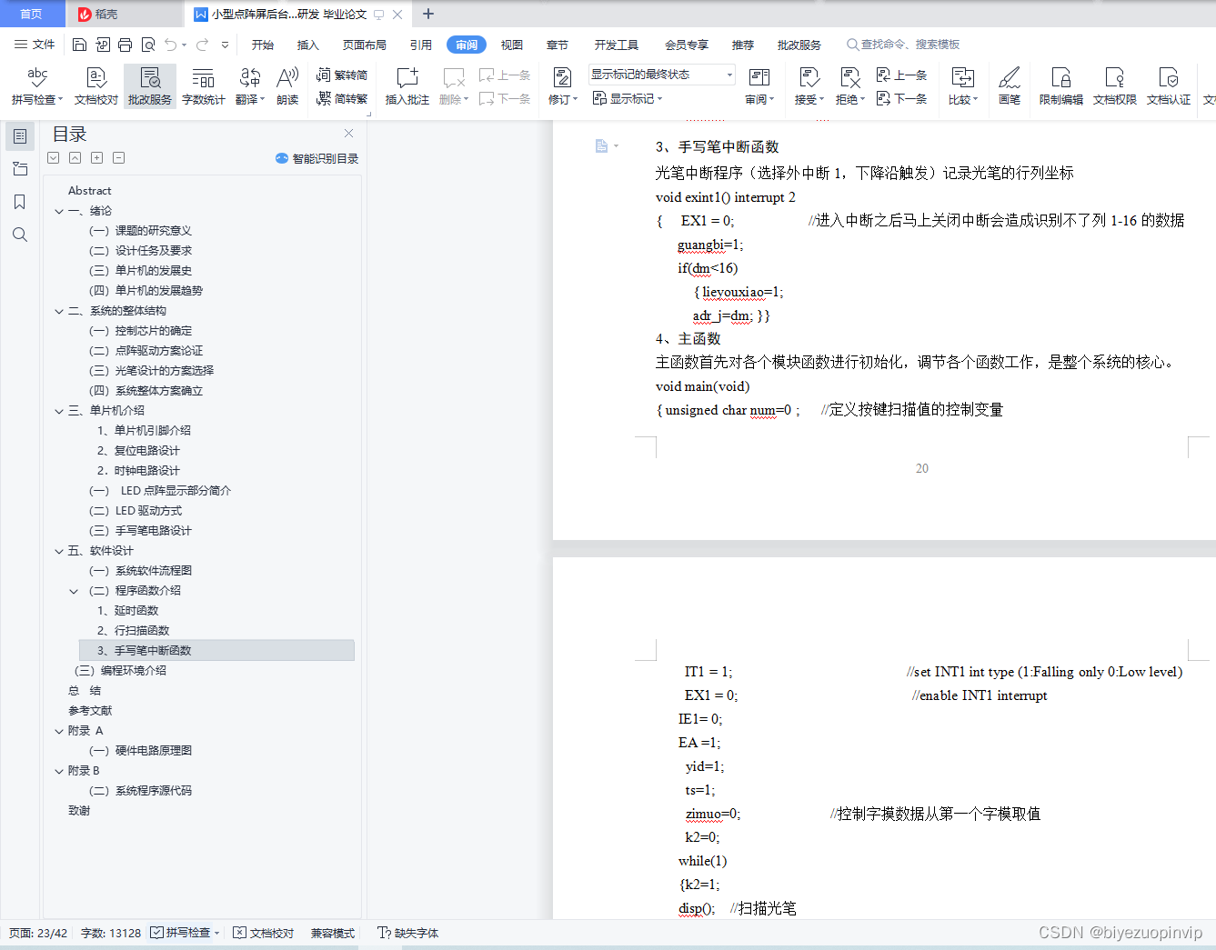Go to next change 下一条
This screenshot has height=950, width=1216.
[x=901, y=99]
